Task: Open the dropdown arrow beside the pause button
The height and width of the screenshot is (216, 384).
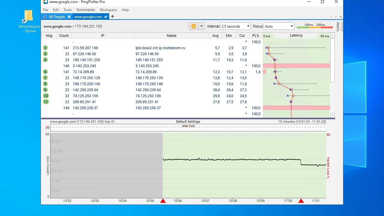Action: click(202, 26)
